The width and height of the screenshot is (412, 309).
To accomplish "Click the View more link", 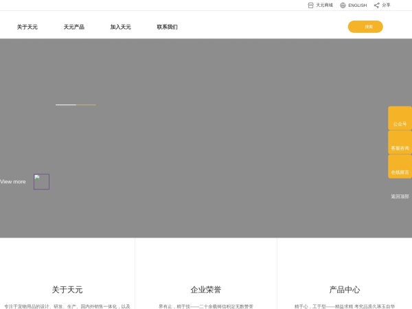I will (13, 181).
